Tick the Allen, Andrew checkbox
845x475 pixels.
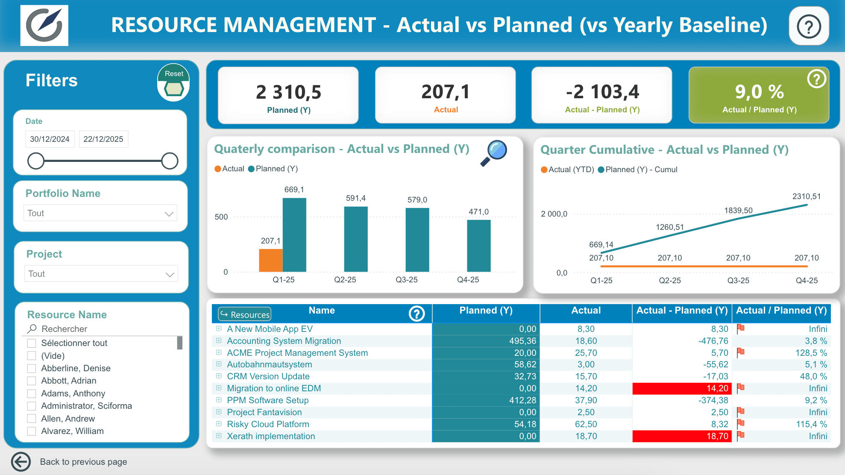coord(32,419)
